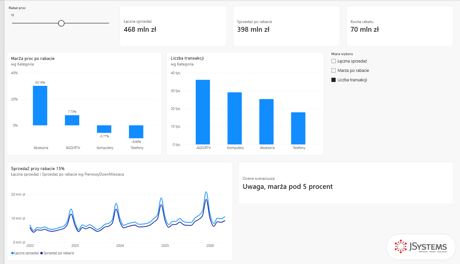Click the Ocena scenariusza label
Viewport: 460px width, 264px height.
(x=259, y=178)
